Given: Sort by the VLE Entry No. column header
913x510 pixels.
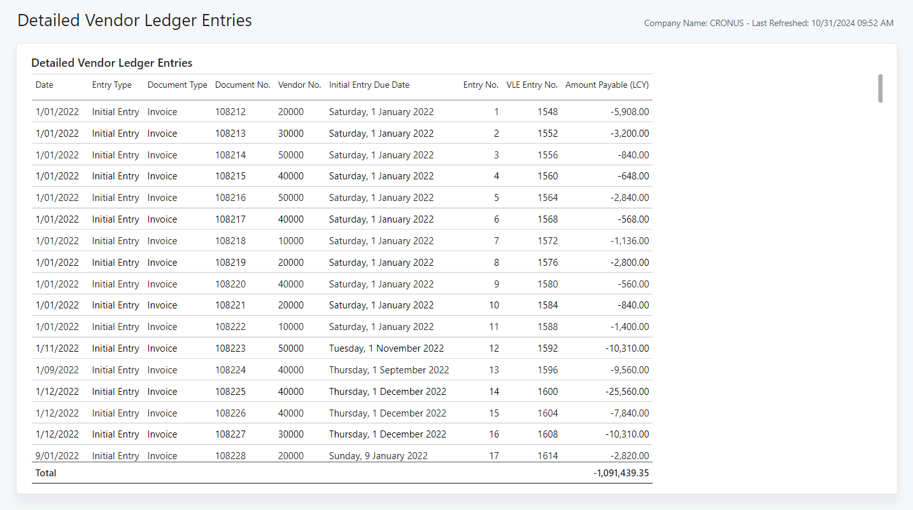Looking at the screenshot, I should coord(532,85).
